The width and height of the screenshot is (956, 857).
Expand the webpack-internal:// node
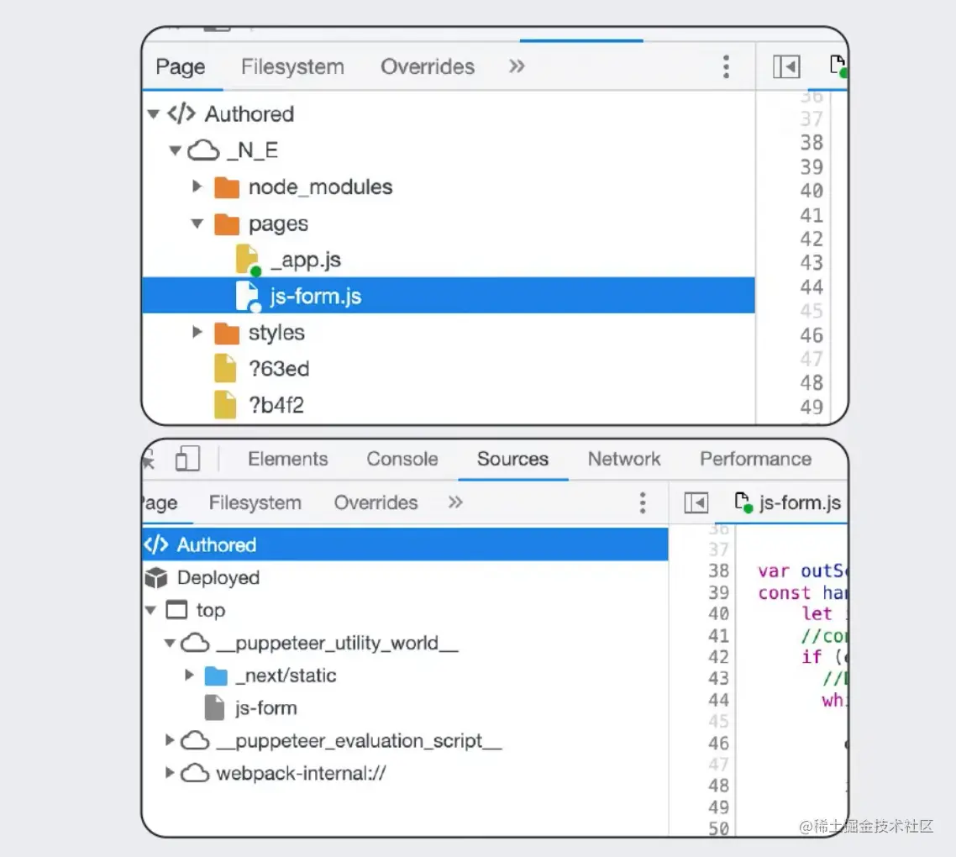(170, 773)
